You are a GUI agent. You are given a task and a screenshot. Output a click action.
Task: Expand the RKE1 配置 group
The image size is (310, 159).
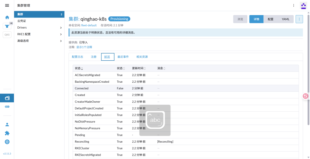click(x=39, y=34)
